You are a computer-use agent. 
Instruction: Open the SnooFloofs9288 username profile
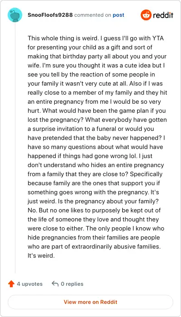(x=50, y=15)
